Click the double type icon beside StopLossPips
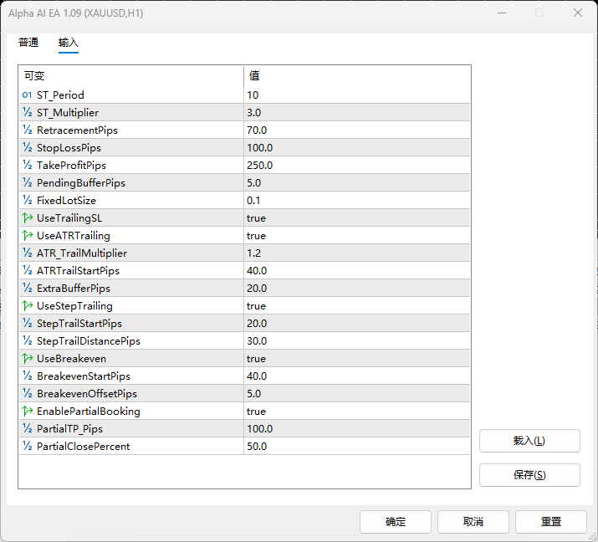The image size is (598, 542). pos(27,147)
